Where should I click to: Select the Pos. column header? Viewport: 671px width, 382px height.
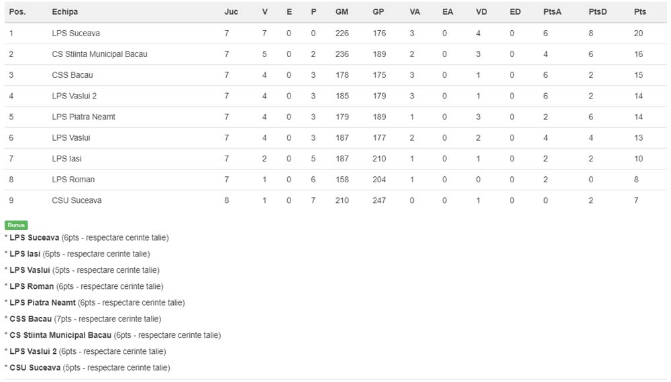click(x=17, y=12)
